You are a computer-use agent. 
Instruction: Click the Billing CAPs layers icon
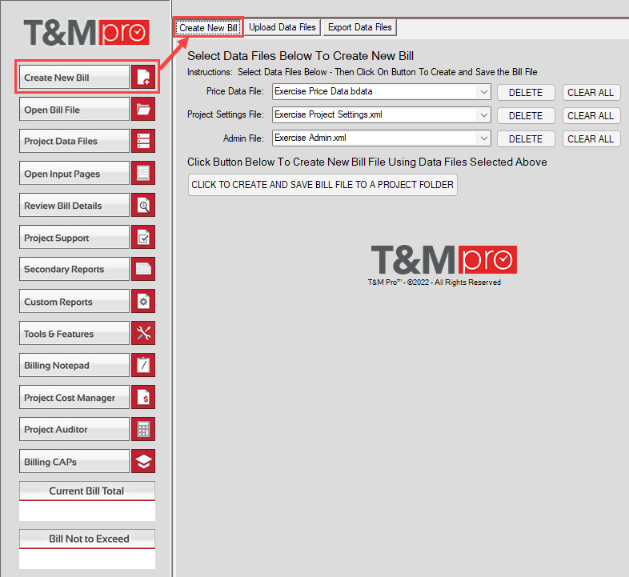click(x=143, y=461)
